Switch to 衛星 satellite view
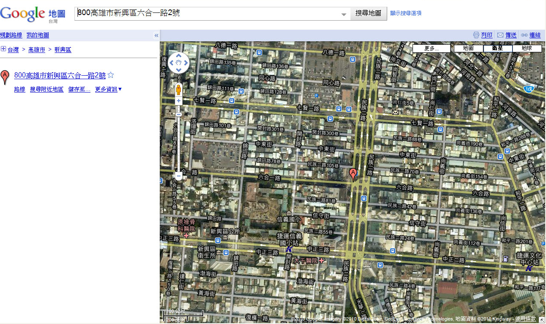This screenshot has width=546, height=324. 497,48
